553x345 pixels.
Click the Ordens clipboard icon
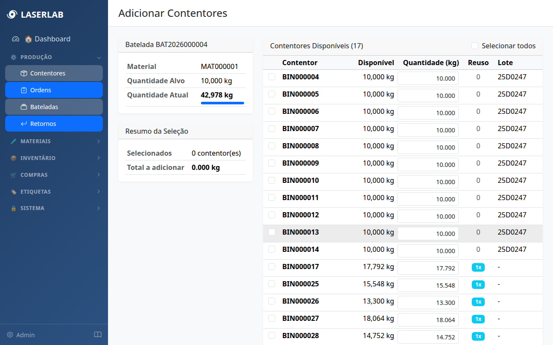(x=24, y=90)
